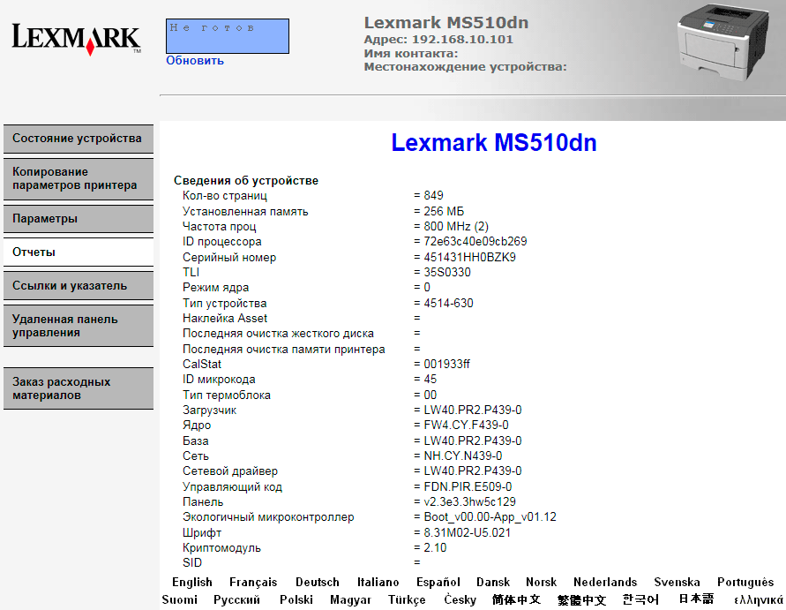Click the address 192.168.10.101 text
786x610 pixels.
462,40
